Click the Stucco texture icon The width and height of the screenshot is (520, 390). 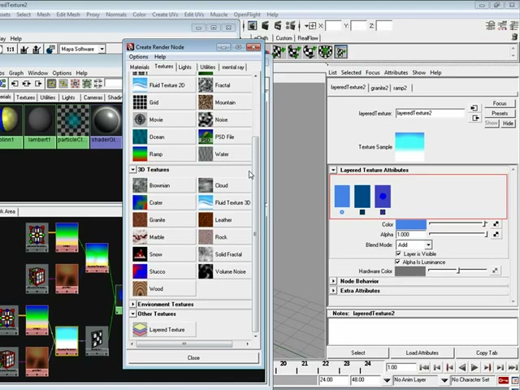tap(140, 271)
